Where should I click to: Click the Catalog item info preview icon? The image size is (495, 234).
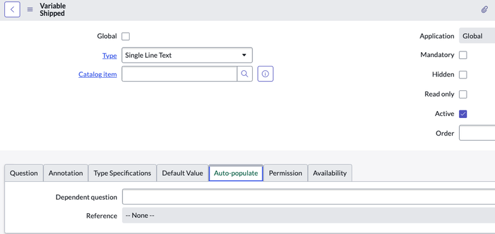pyautogui.click(x=265, y=73)
